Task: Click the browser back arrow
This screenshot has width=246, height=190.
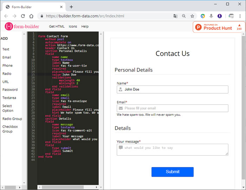Action: pyautogui.click(x=6, y=16)
